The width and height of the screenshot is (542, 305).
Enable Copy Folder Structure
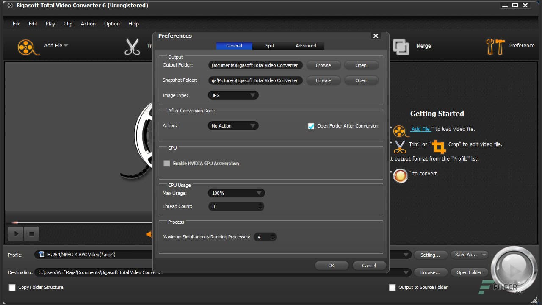pyautogui.click(x=12, y=287)
